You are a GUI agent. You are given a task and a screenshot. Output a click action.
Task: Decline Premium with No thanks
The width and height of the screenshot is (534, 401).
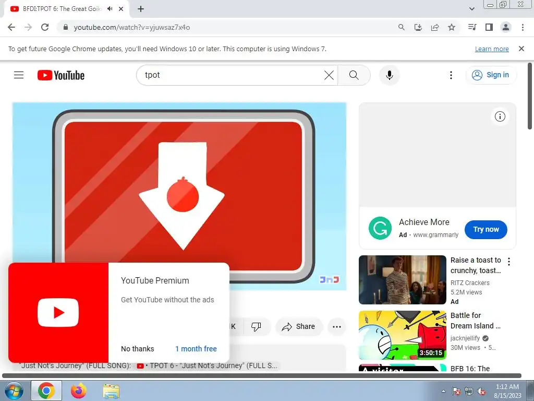coord(137,349)
